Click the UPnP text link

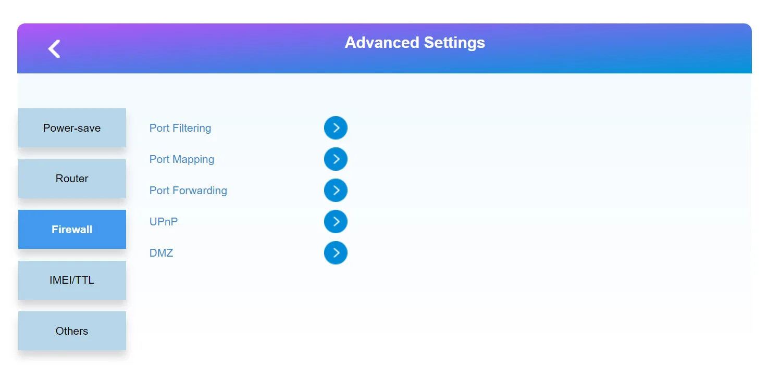pos(164,222)
